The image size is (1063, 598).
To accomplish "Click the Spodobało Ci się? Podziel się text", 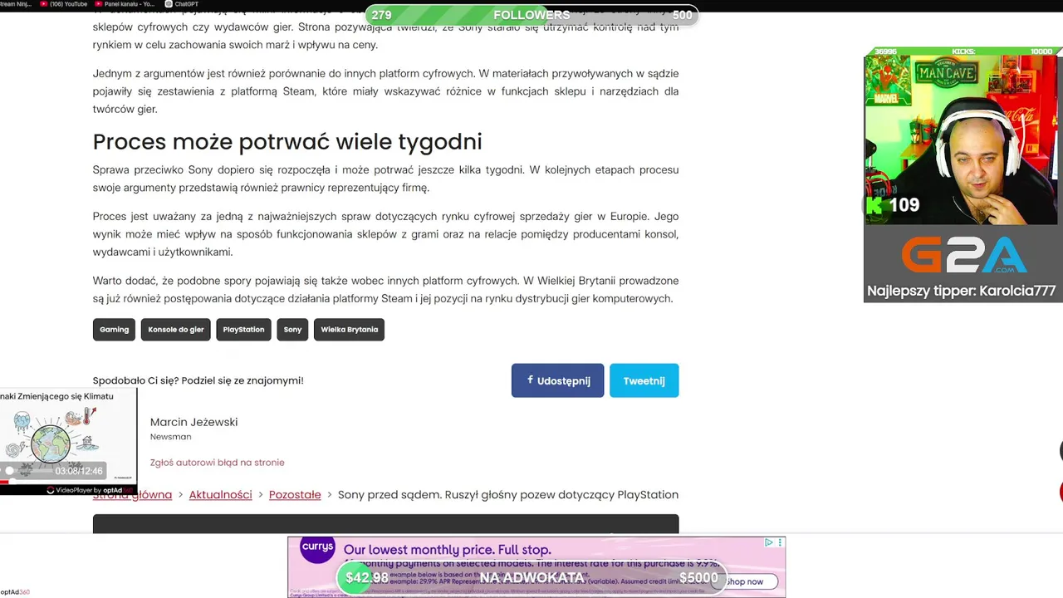I will click(x=198, y=380).
